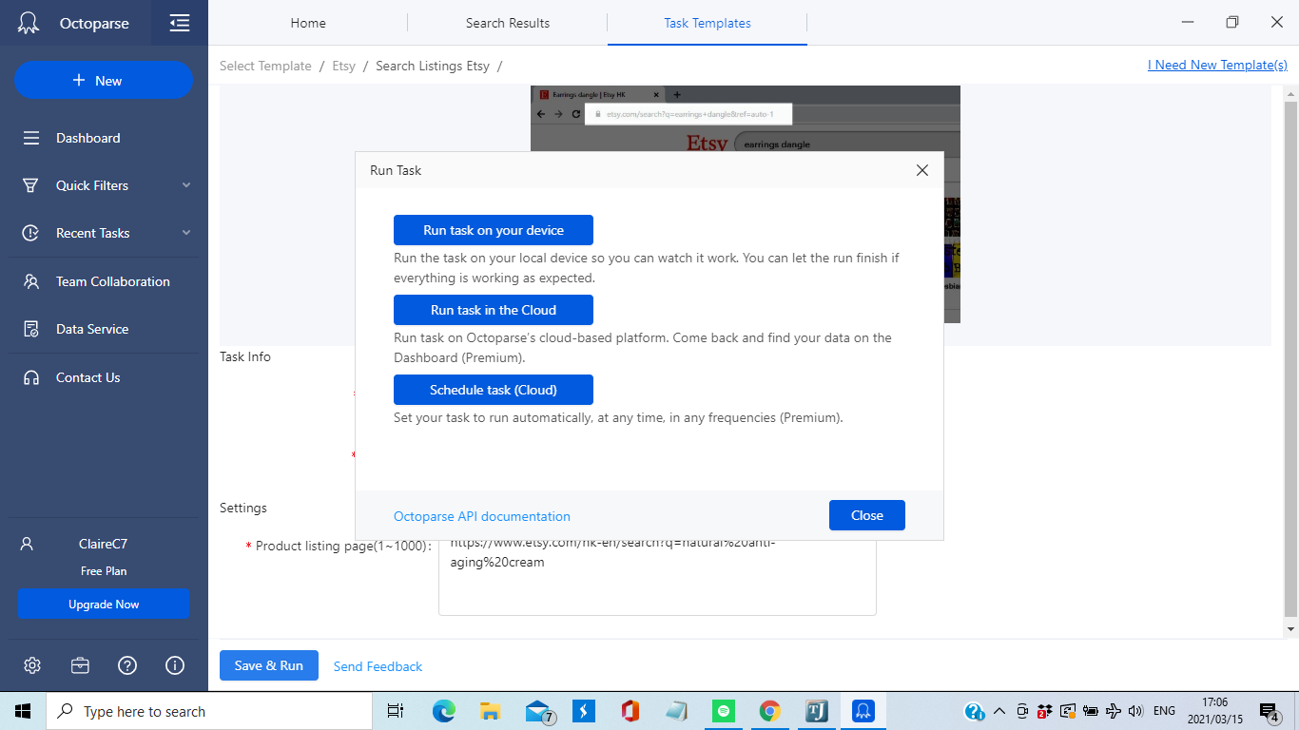Viewport: 1299px width, 730px height.
Task: Click the ENG language indicator in the tray
Action: [1164, 711]
